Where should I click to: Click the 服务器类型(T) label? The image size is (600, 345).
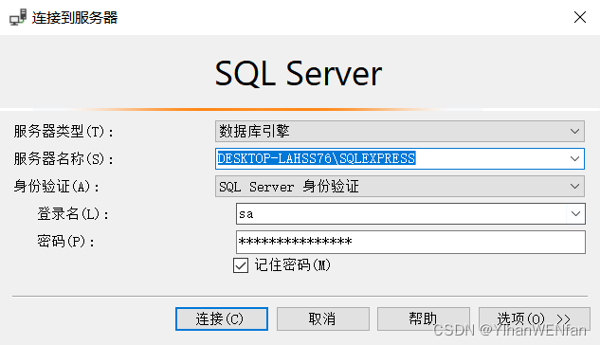[x=64, y=132]
